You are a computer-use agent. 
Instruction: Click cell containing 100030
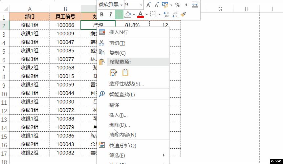tap(65, 101)
